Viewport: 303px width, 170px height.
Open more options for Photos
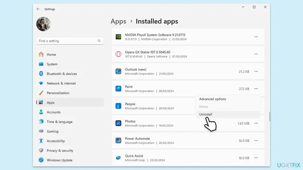click(x=256, y=123)
